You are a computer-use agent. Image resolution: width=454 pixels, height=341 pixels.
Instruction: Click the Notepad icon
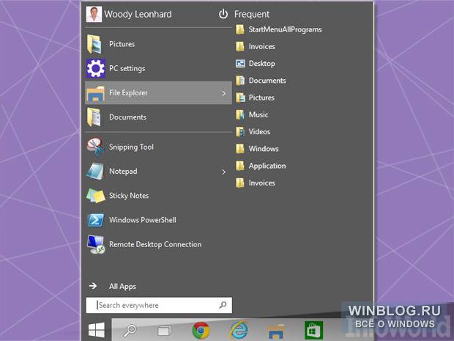[x=95, y=172]
